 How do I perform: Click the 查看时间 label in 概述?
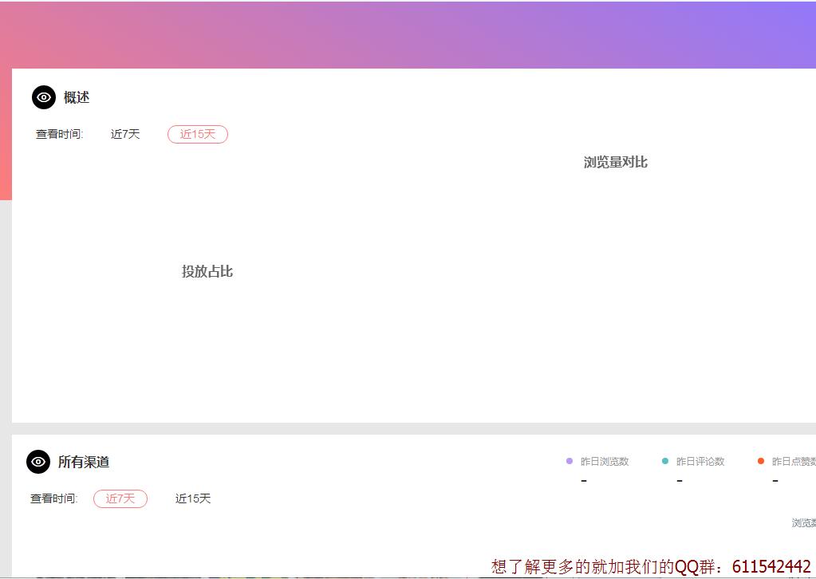click(58, 134)
